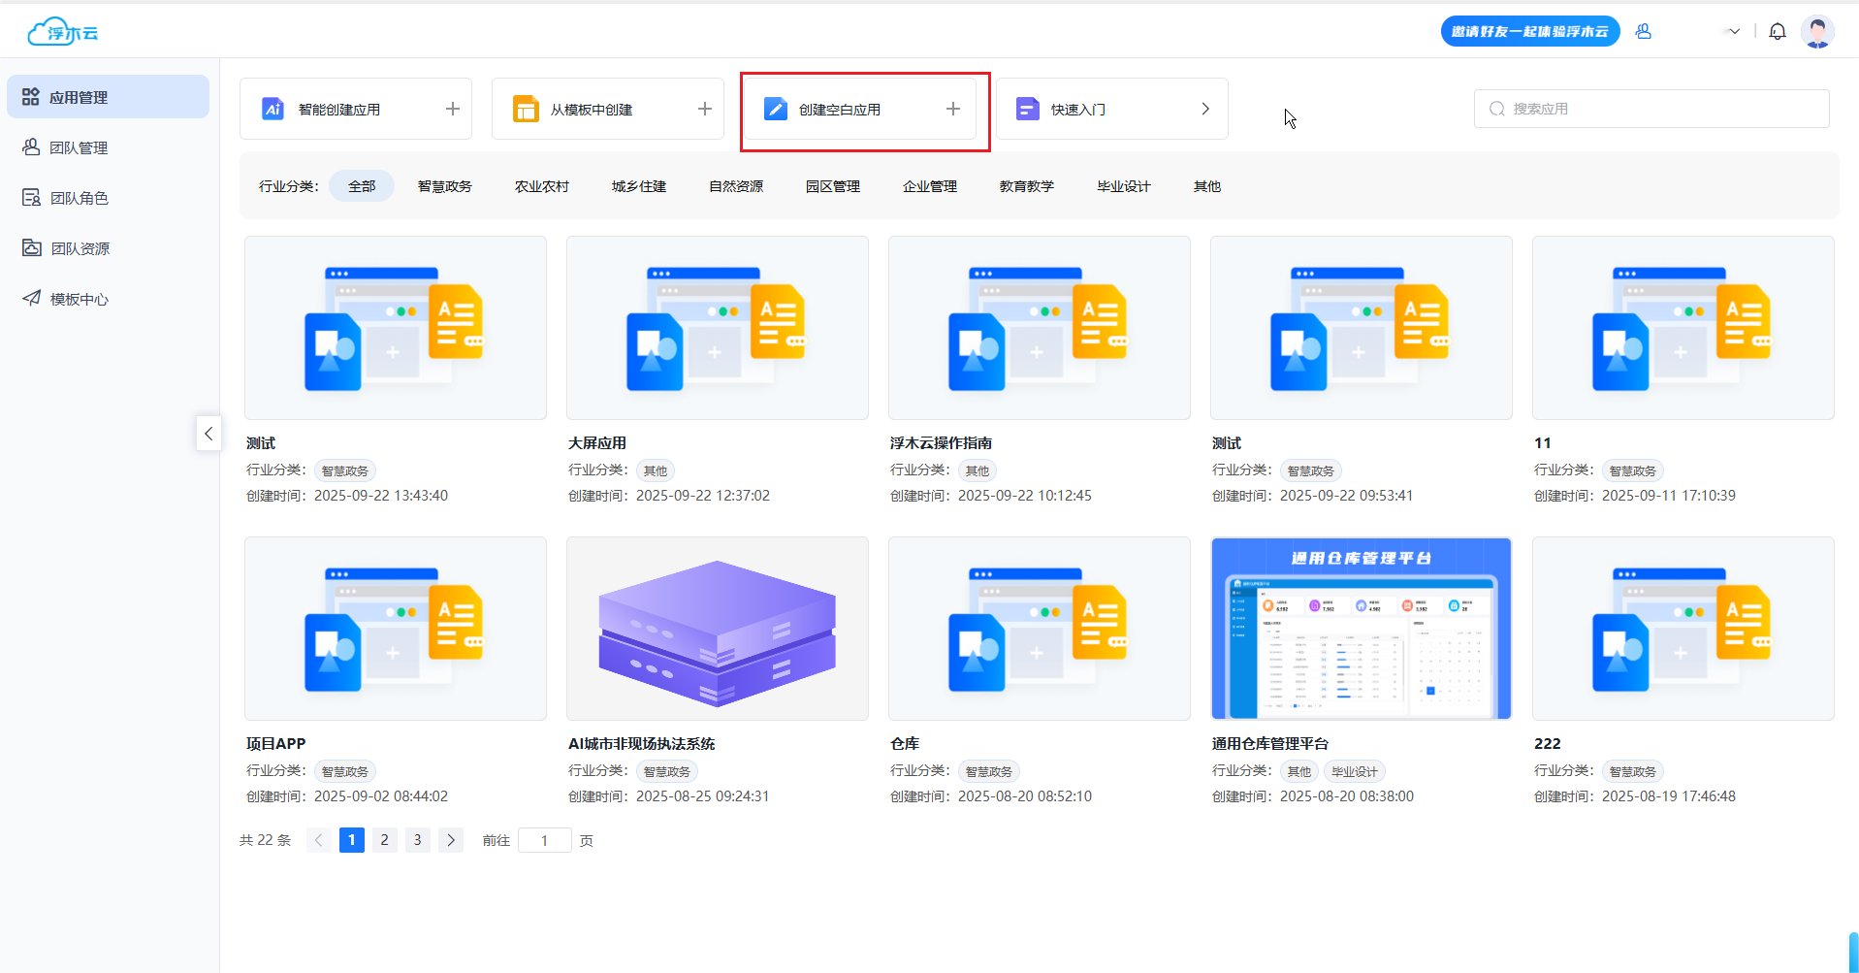
Task: Click the team member icon in the header
Action: tap(1643, 32)
